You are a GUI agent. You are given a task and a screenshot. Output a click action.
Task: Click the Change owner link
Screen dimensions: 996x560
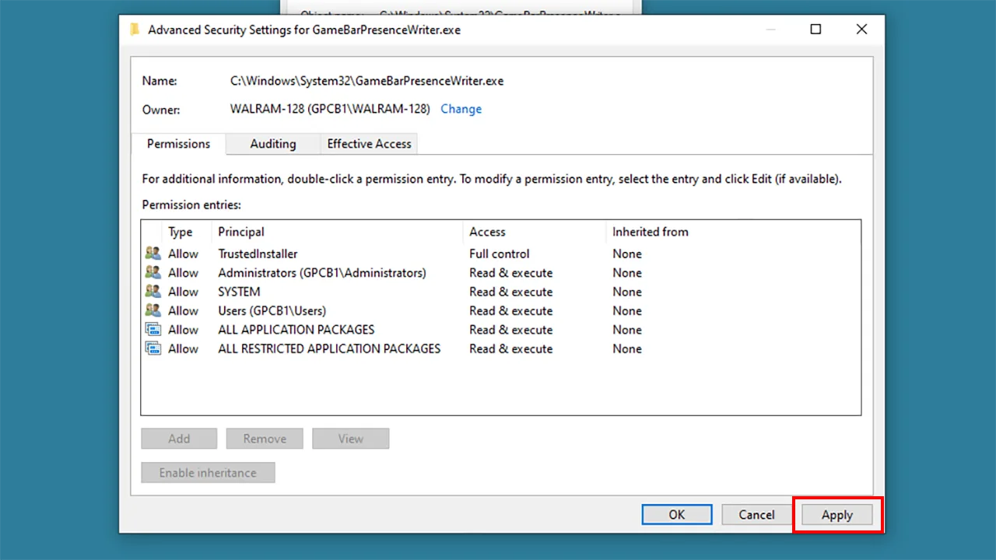point(461,109)
